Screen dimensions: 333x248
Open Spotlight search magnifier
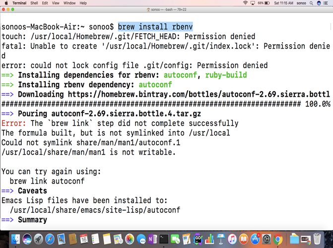(311, 3)
